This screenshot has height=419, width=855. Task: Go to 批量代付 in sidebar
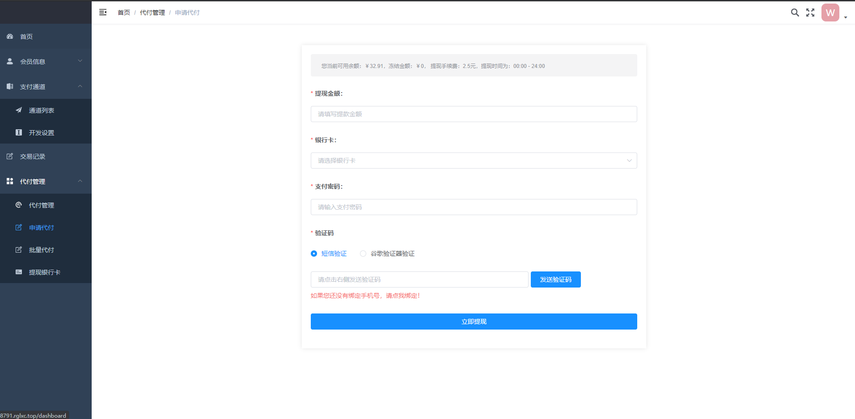click(41, 250)
